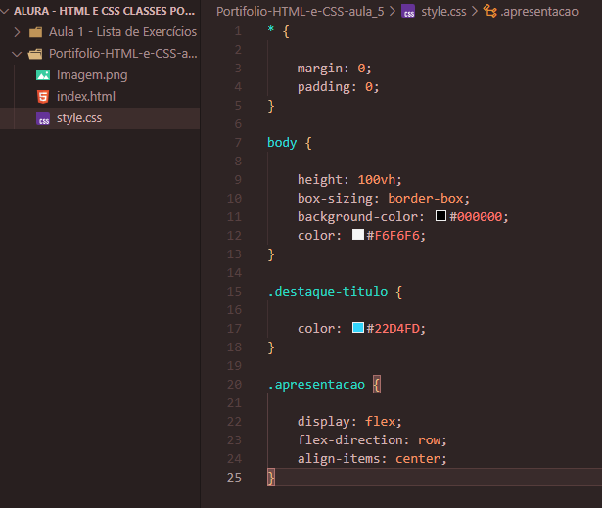The height and width of the screenshot is (508, 602).
Task: Open index.html from the explorer
Action: coord(86,96)
